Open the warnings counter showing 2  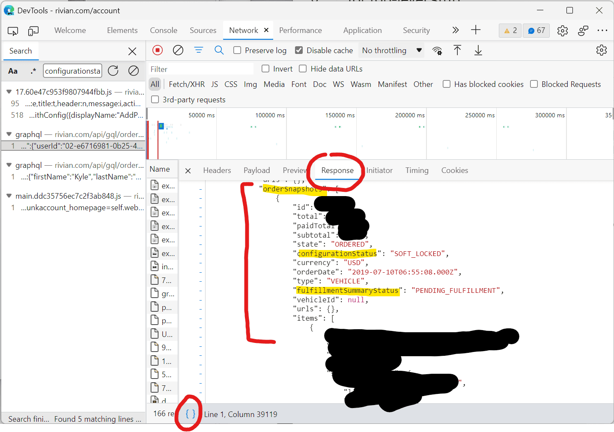coord(510,30)
